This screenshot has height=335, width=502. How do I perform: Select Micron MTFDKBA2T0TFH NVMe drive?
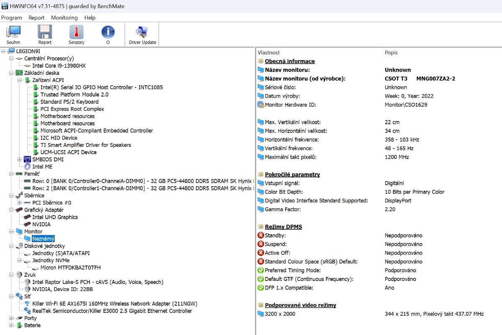tap(70, 268)
